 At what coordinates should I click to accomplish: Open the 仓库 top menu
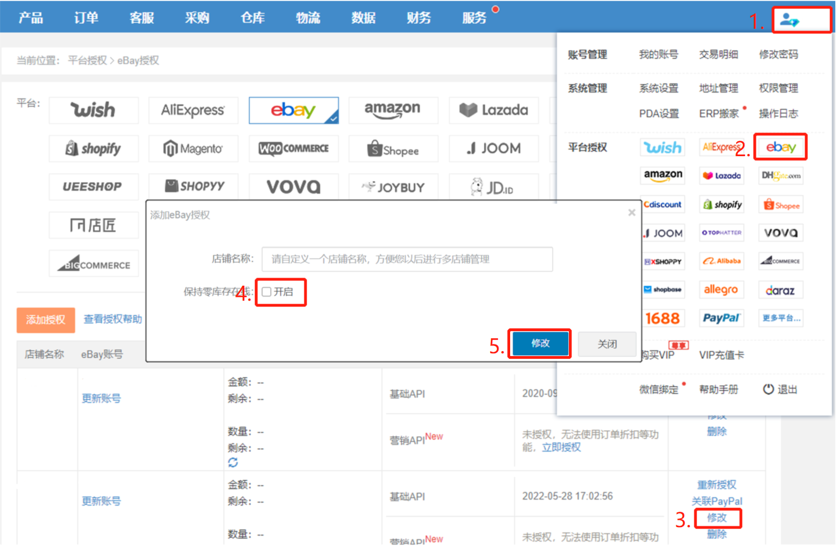(253, 18)
